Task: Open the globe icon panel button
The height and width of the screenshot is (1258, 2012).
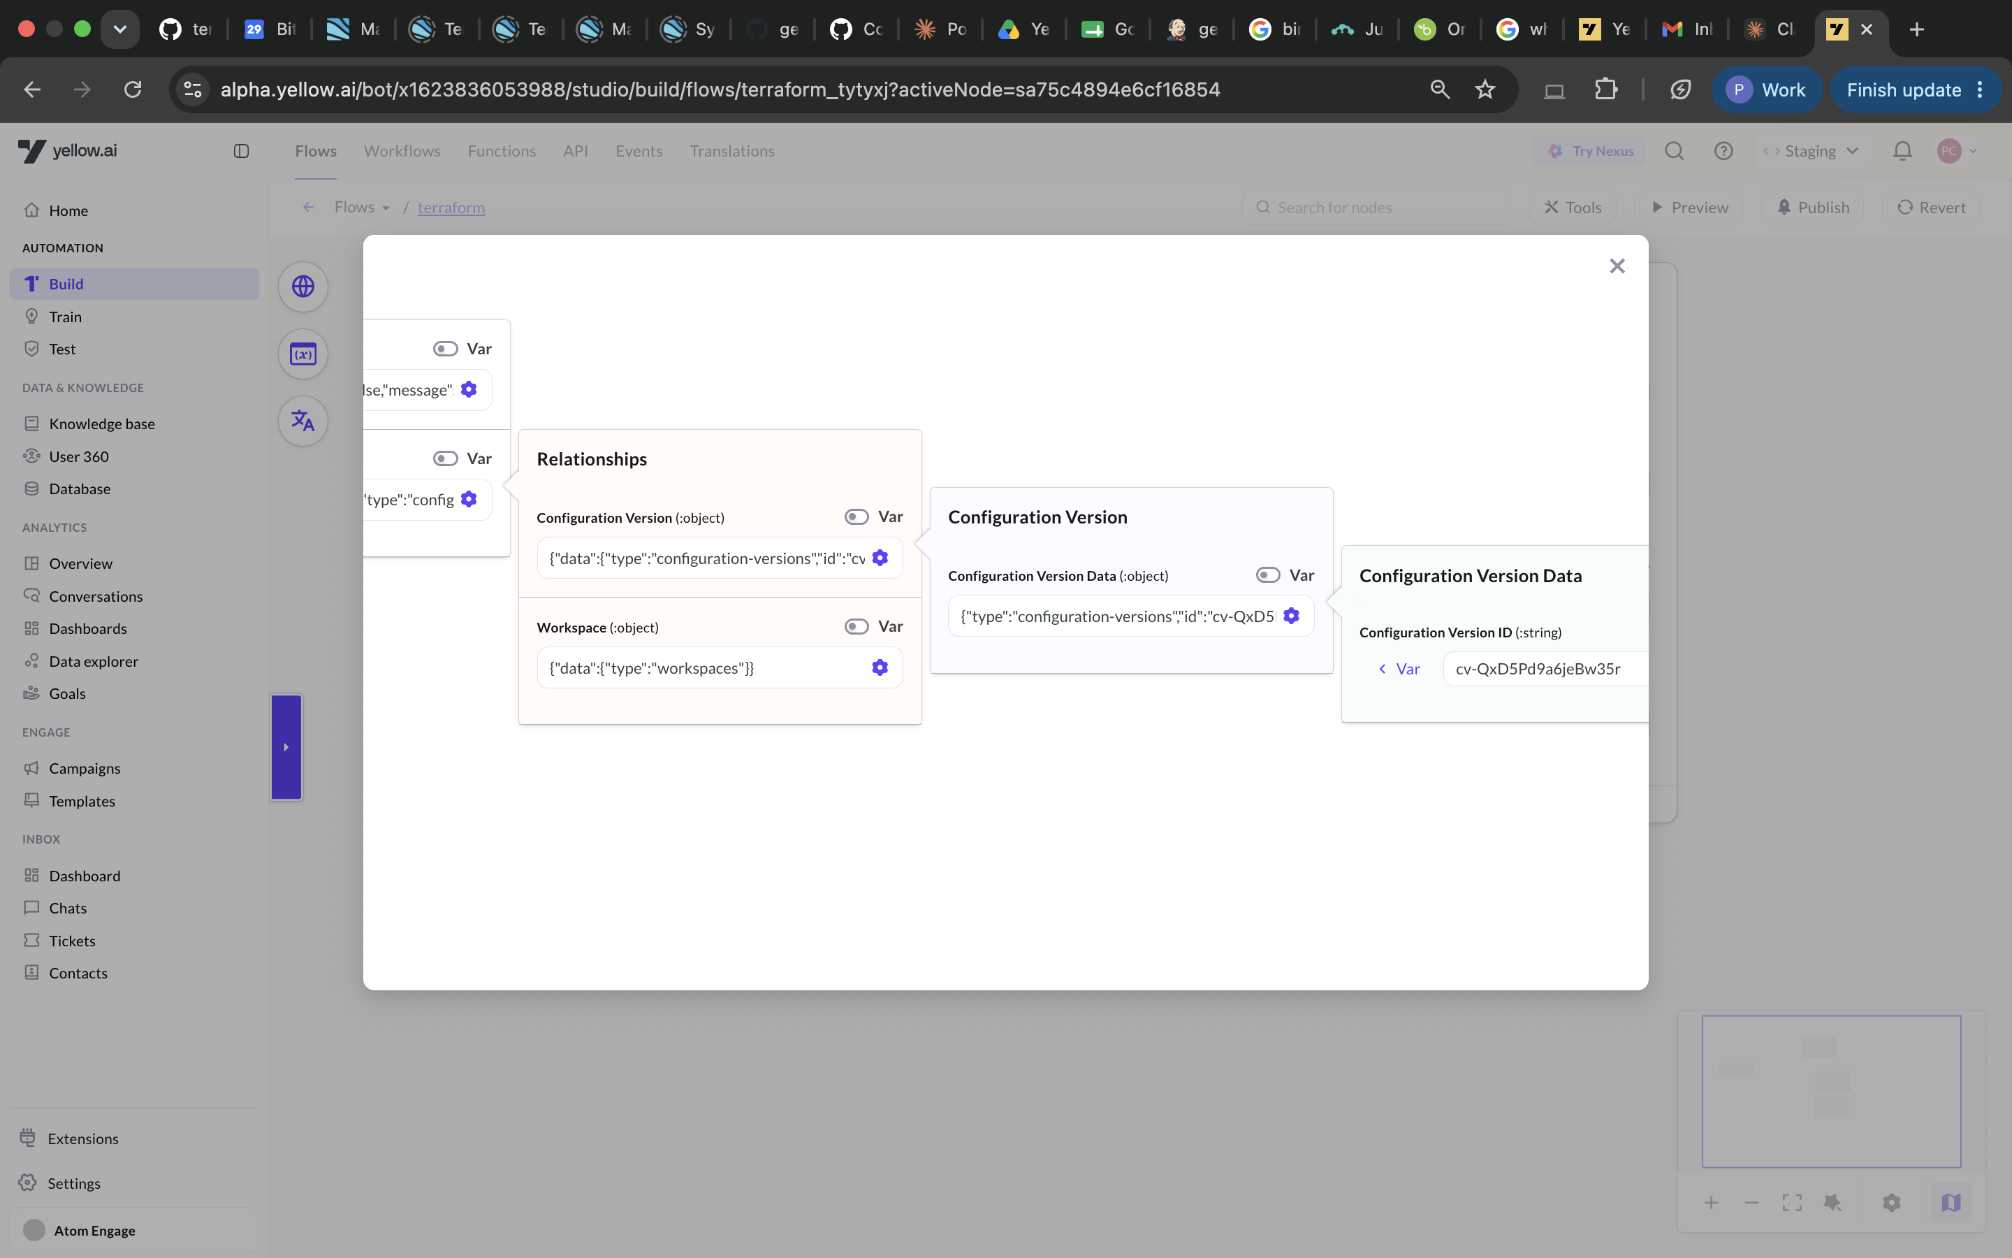Action: point(302,287)
